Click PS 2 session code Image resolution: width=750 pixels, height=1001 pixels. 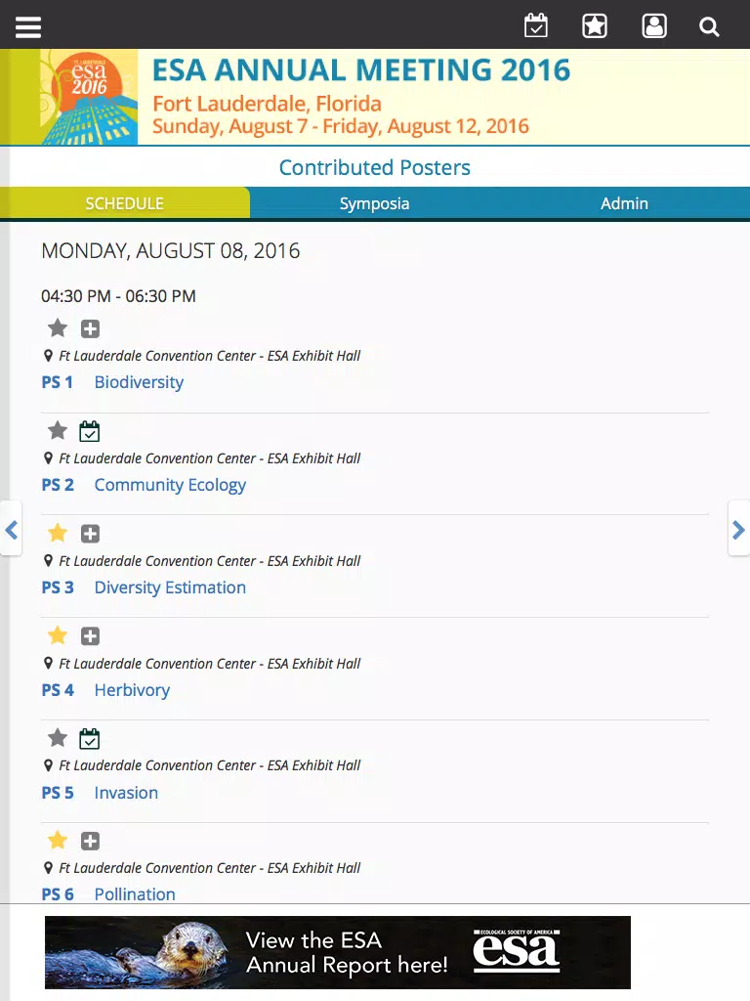point(58,485)
